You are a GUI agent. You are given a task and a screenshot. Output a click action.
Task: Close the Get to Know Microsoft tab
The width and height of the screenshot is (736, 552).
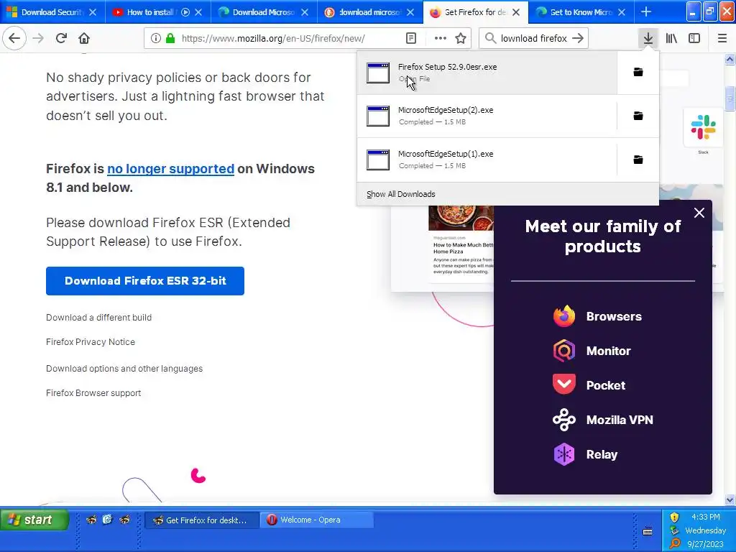point(622,12)
